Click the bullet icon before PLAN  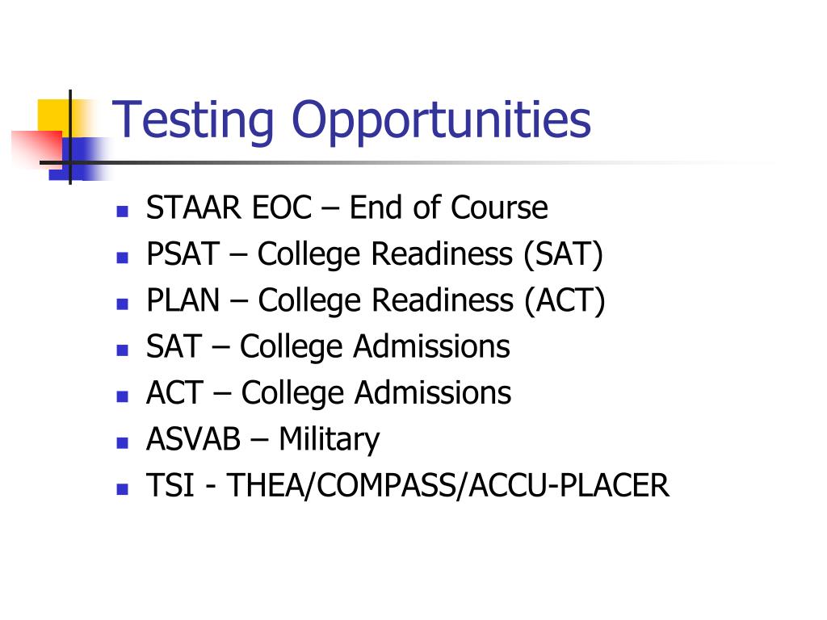tap(123, 304)
